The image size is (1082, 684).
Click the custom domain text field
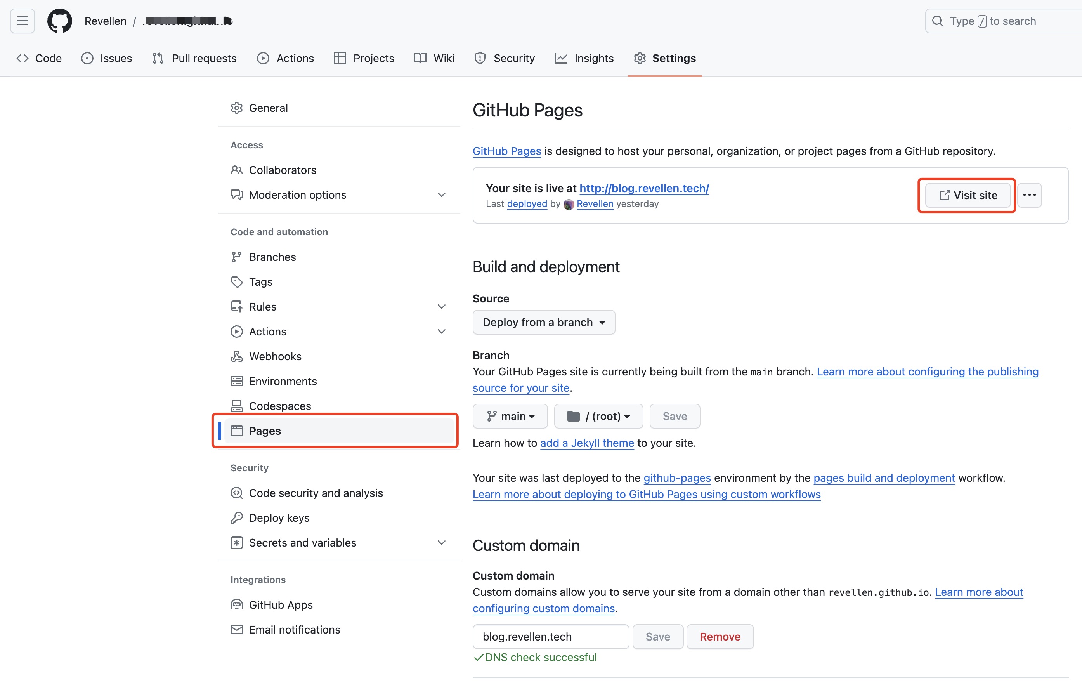pyautogui.click(x=550, y=636)
